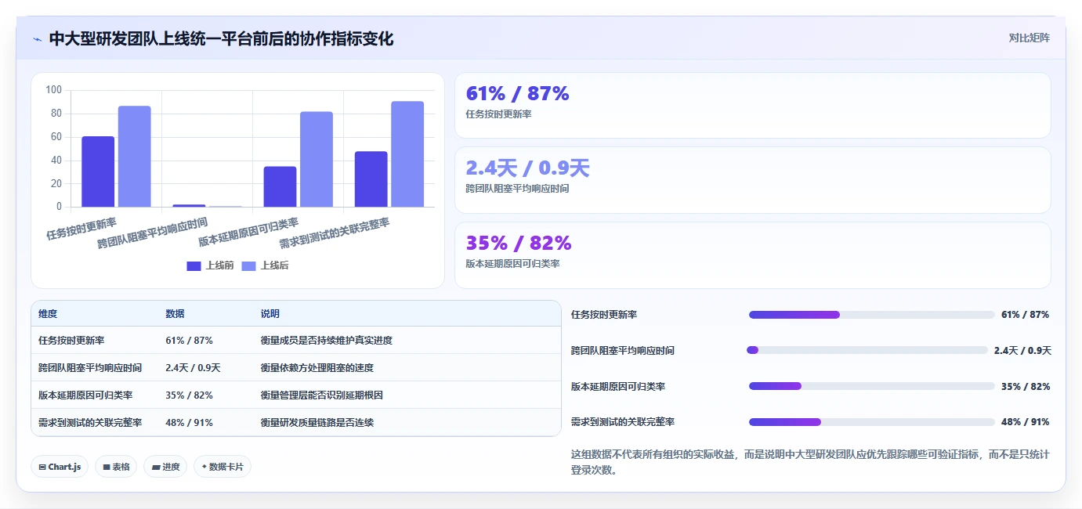
Task: Toggle the 上线后 legend entry
Action: [265, 265]
